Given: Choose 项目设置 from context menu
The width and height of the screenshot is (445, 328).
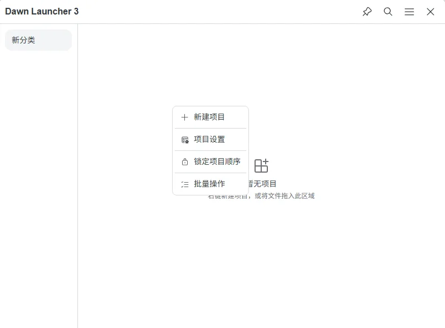Looking at the screenshot, I should click(211, 139).
